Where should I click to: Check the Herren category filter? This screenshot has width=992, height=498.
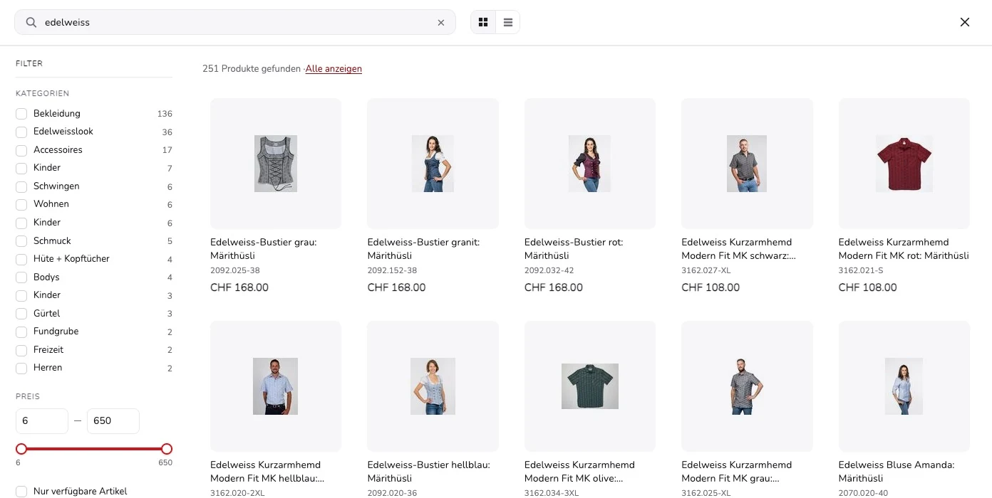tap(21, 368)
